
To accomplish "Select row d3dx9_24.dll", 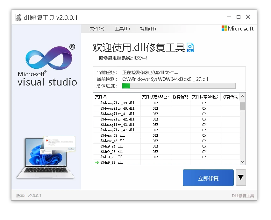I will point(167,146).
